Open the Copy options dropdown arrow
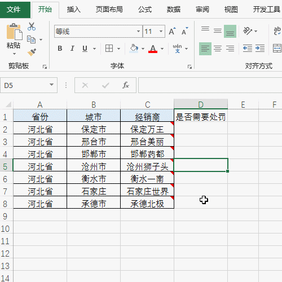 click(x=41, y=39)
